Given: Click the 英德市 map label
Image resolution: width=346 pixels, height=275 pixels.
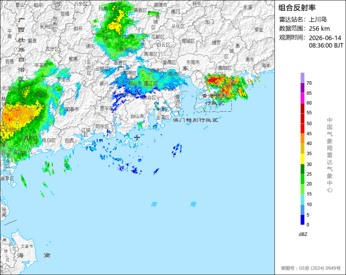Looking at the screenshot, I should [x=161, y=5].
